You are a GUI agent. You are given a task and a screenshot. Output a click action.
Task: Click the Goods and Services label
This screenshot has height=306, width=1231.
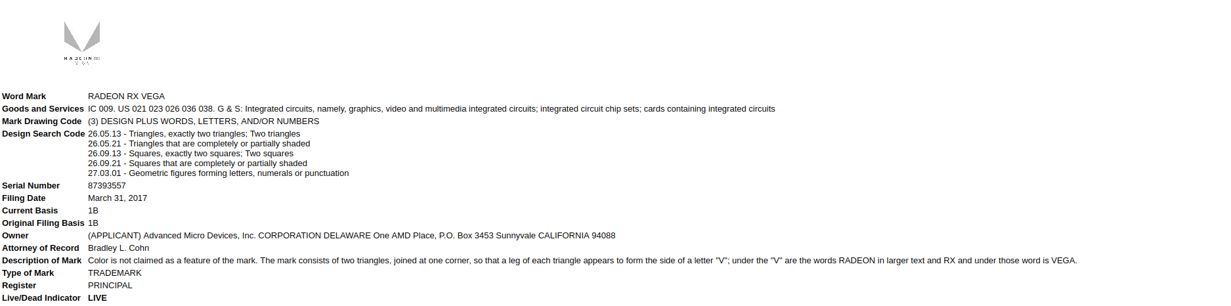[x=43, y=109]
